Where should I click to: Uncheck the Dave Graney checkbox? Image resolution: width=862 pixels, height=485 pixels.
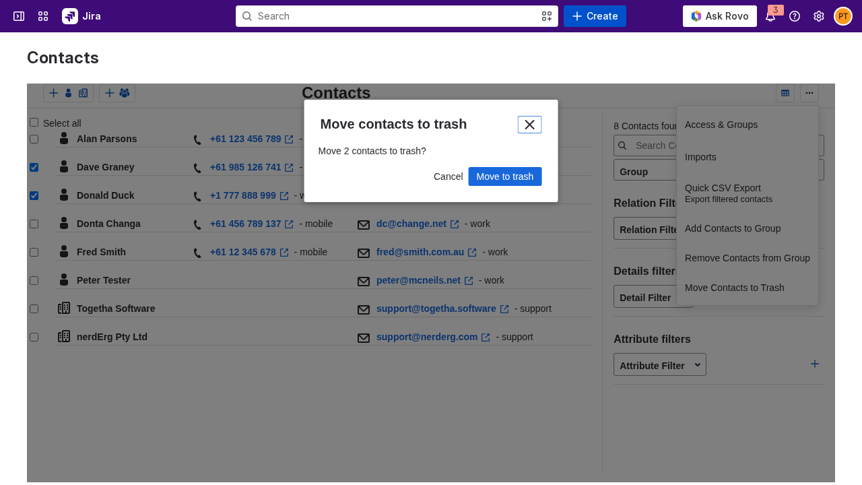click(x=34, y=167)
